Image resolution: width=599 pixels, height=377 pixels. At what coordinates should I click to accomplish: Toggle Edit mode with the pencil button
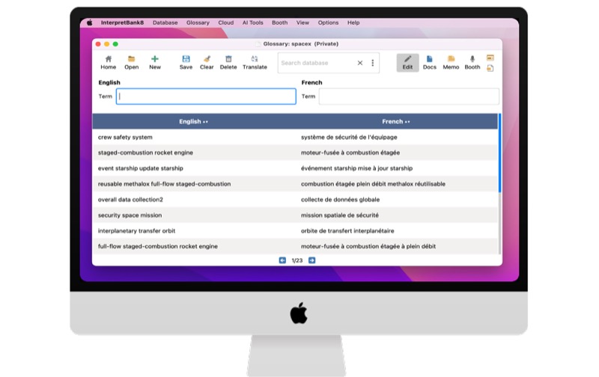407,63
